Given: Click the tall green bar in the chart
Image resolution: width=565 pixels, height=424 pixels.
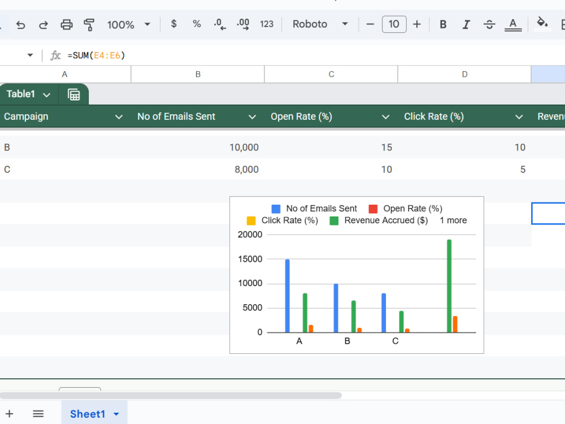Looking at the screenshot, I should pos(449,286).
